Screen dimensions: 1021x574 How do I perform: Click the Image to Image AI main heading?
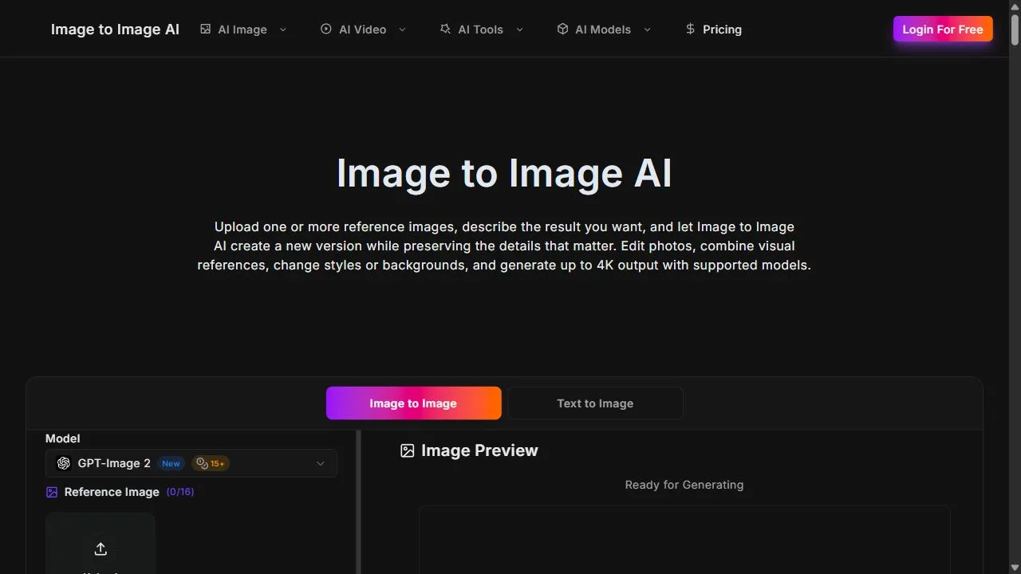(504, 173)
